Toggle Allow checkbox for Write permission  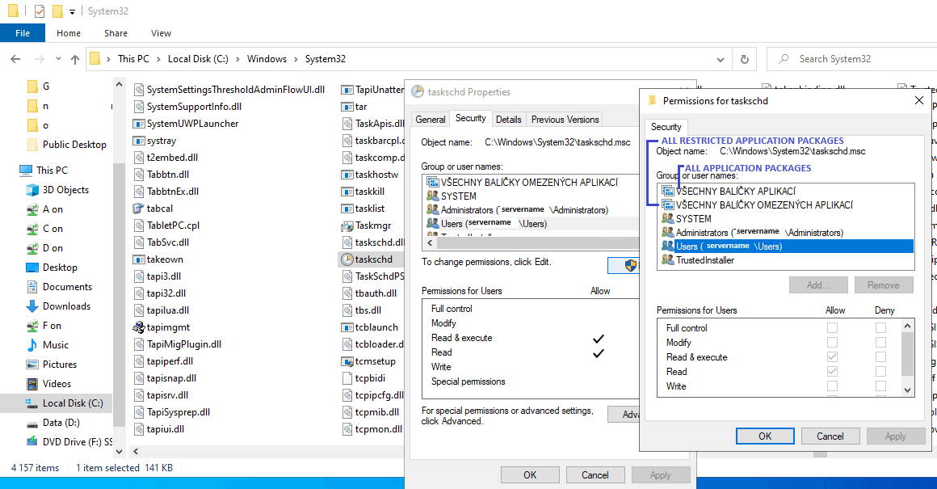(832, 386)
